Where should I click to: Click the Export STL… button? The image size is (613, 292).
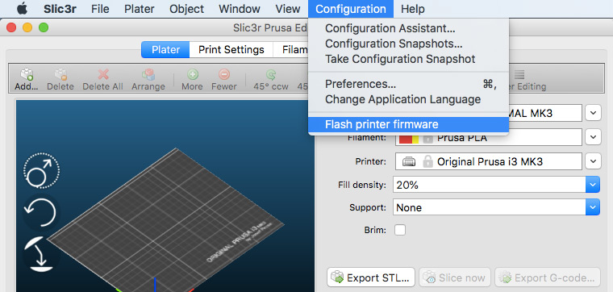click(x=370, y=277)
